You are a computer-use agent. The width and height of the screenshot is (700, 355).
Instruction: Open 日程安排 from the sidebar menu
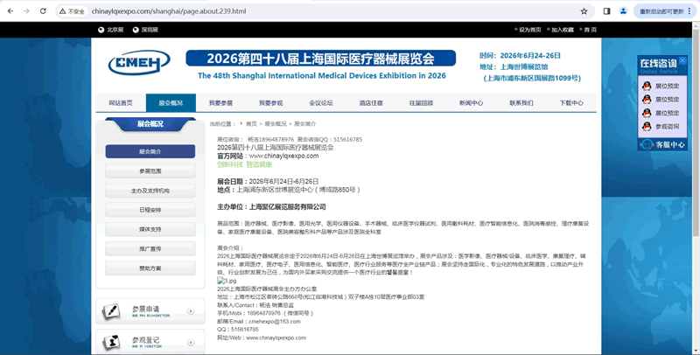pos(150,210)
